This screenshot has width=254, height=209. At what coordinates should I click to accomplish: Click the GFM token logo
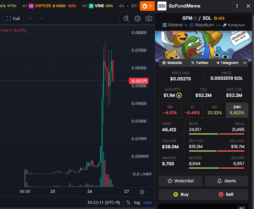(x=162, y=6)
